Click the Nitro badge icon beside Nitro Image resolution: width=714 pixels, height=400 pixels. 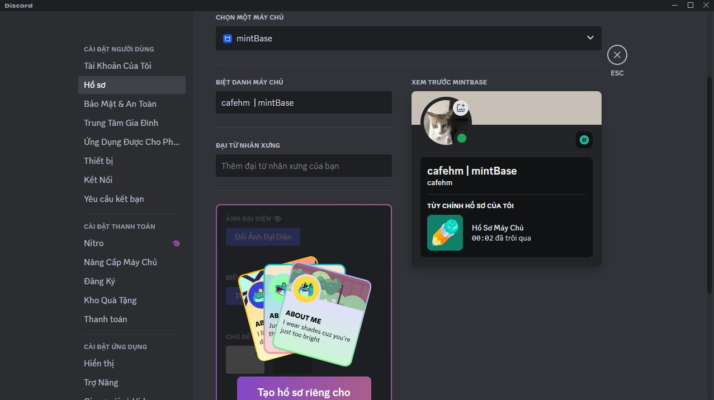(176, 243)
